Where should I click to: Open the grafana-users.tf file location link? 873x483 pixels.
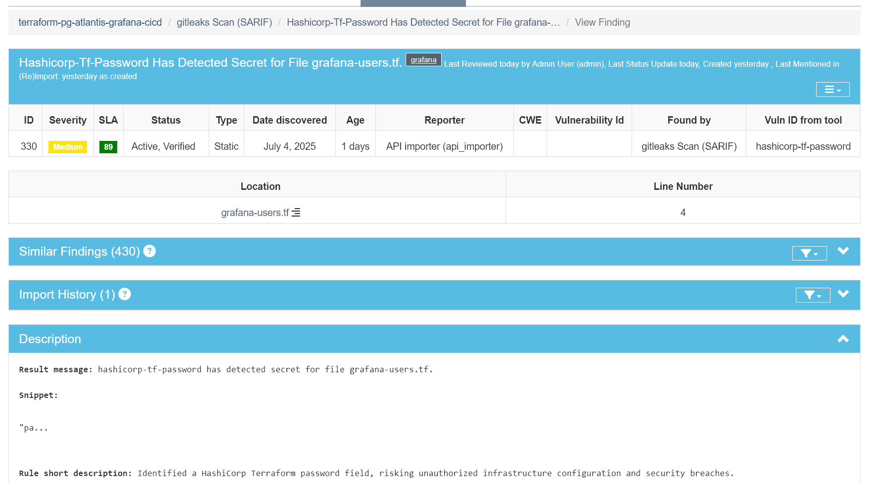[x=255, y=213]
